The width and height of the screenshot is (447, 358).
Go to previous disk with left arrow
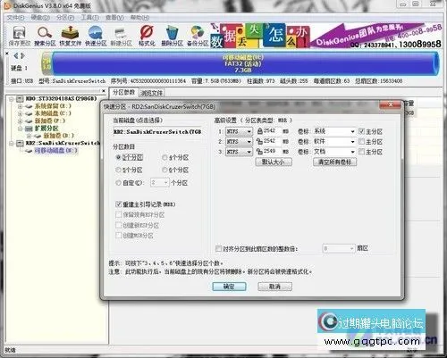click(x=16, y=55)
